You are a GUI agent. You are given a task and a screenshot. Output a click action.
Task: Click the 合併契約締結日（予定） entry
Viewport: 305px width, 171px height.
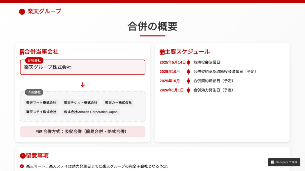(x=214, y=81)
